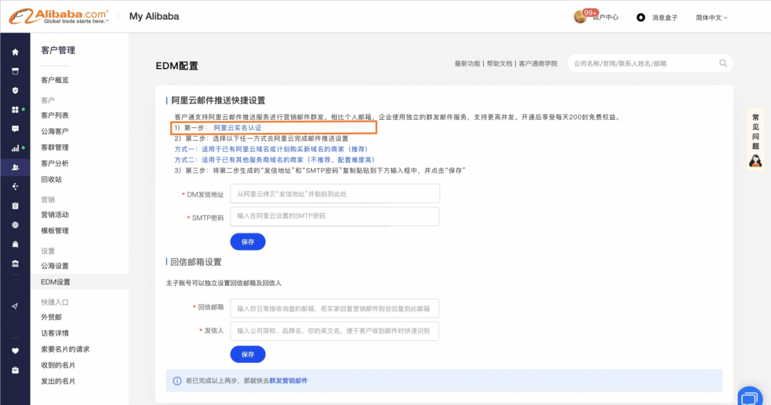
Task: Click the 帮助文档 link
Action: point(499,64)
